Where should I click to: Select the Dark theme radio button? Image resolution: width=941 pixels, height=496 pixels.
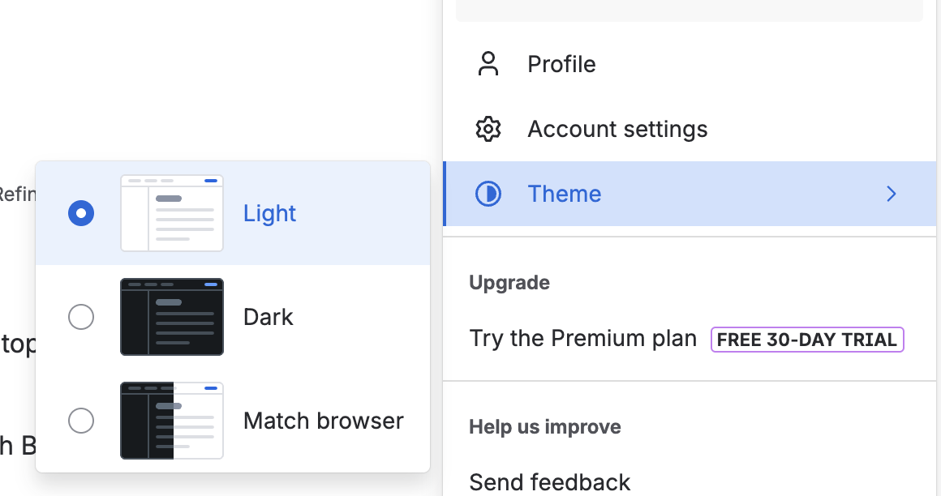(x=81, y=317)
